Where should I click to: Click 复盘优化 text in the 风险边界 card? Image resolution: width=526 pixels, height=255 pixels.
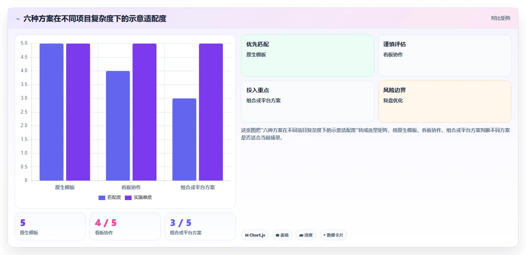(393, 100)
